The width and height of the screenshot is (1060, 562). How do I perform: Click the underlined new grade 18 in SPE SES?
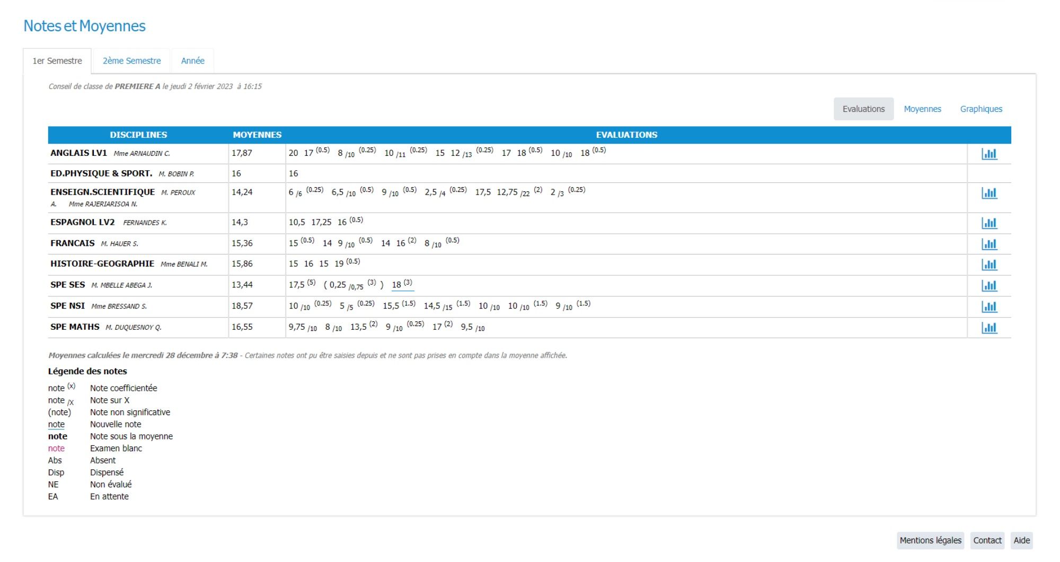[396, 285]
